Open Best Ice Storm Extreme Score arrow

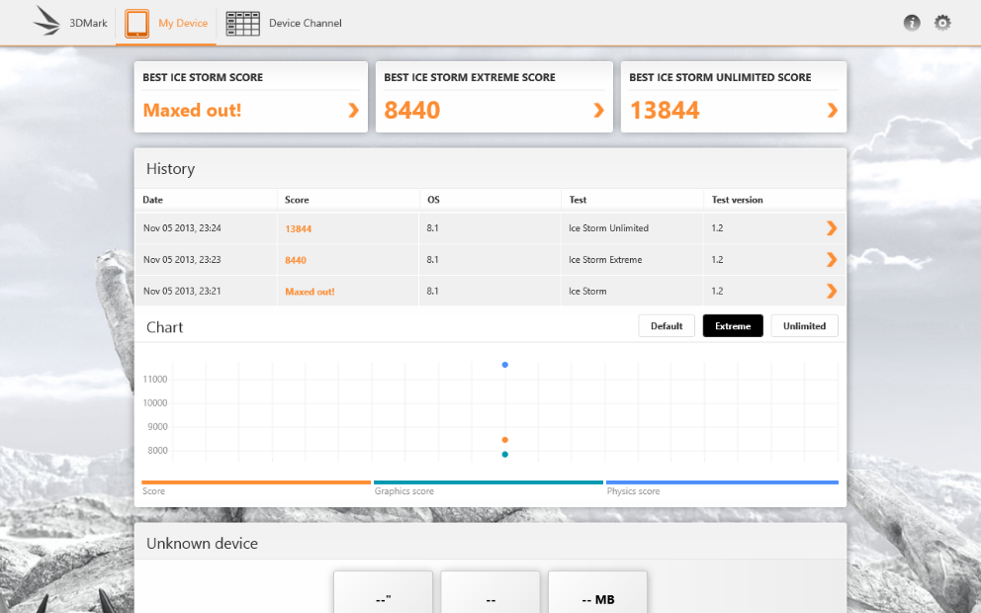[x=598, y=110]
